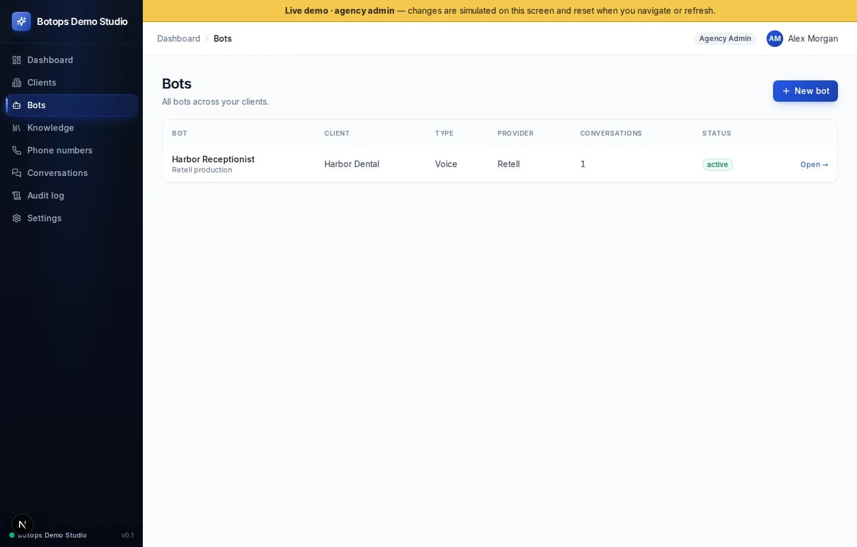The height and width of the screenshot is (547, 857).
Task: Click the Agency Admin role badge
Action: 725,39
